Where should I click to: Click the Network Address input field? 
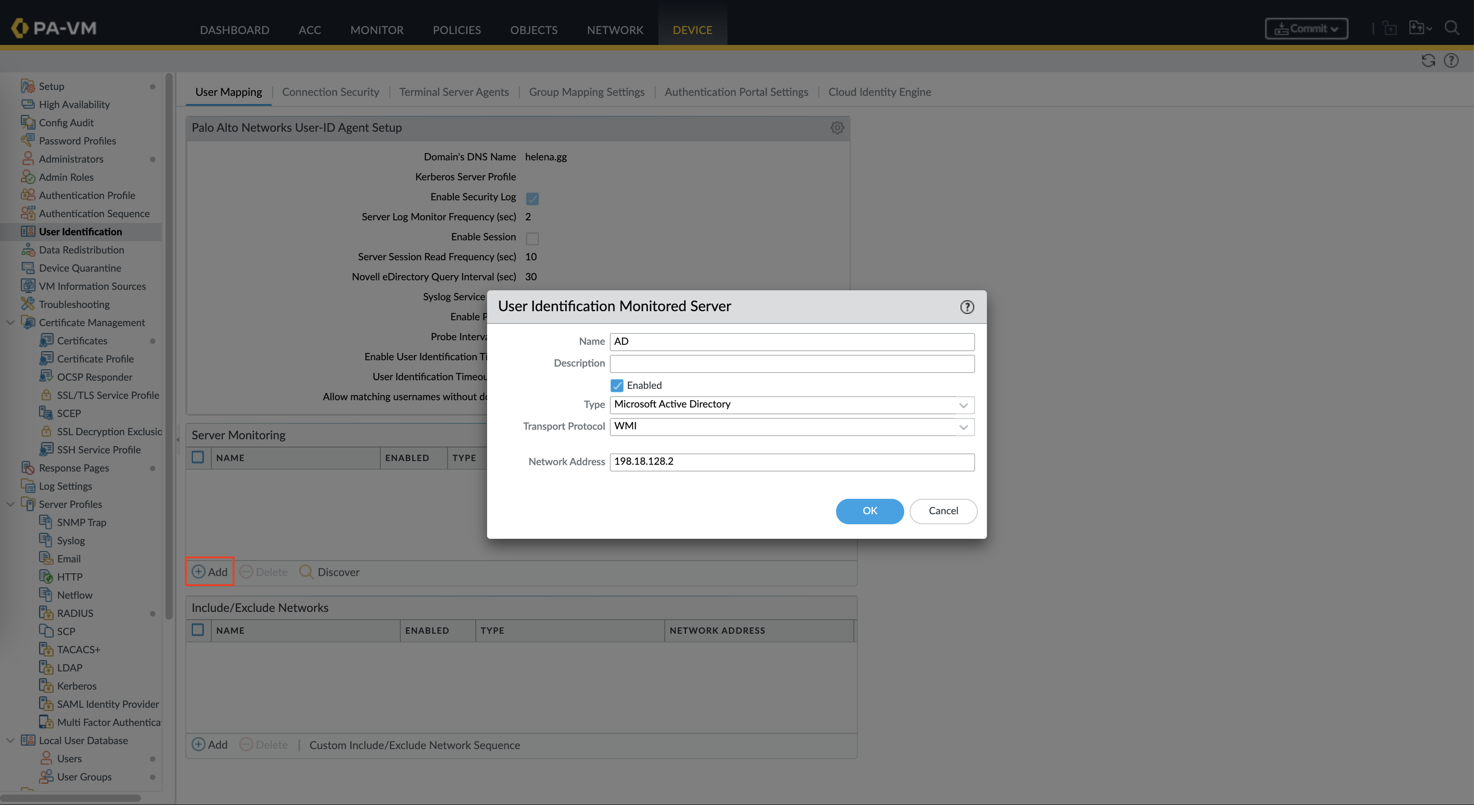[792, 462]
